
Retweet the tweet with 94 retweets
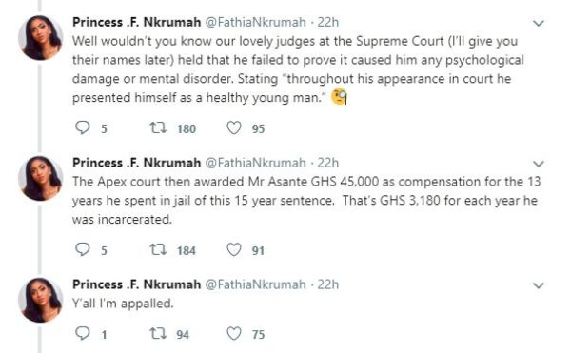point(158,333)
